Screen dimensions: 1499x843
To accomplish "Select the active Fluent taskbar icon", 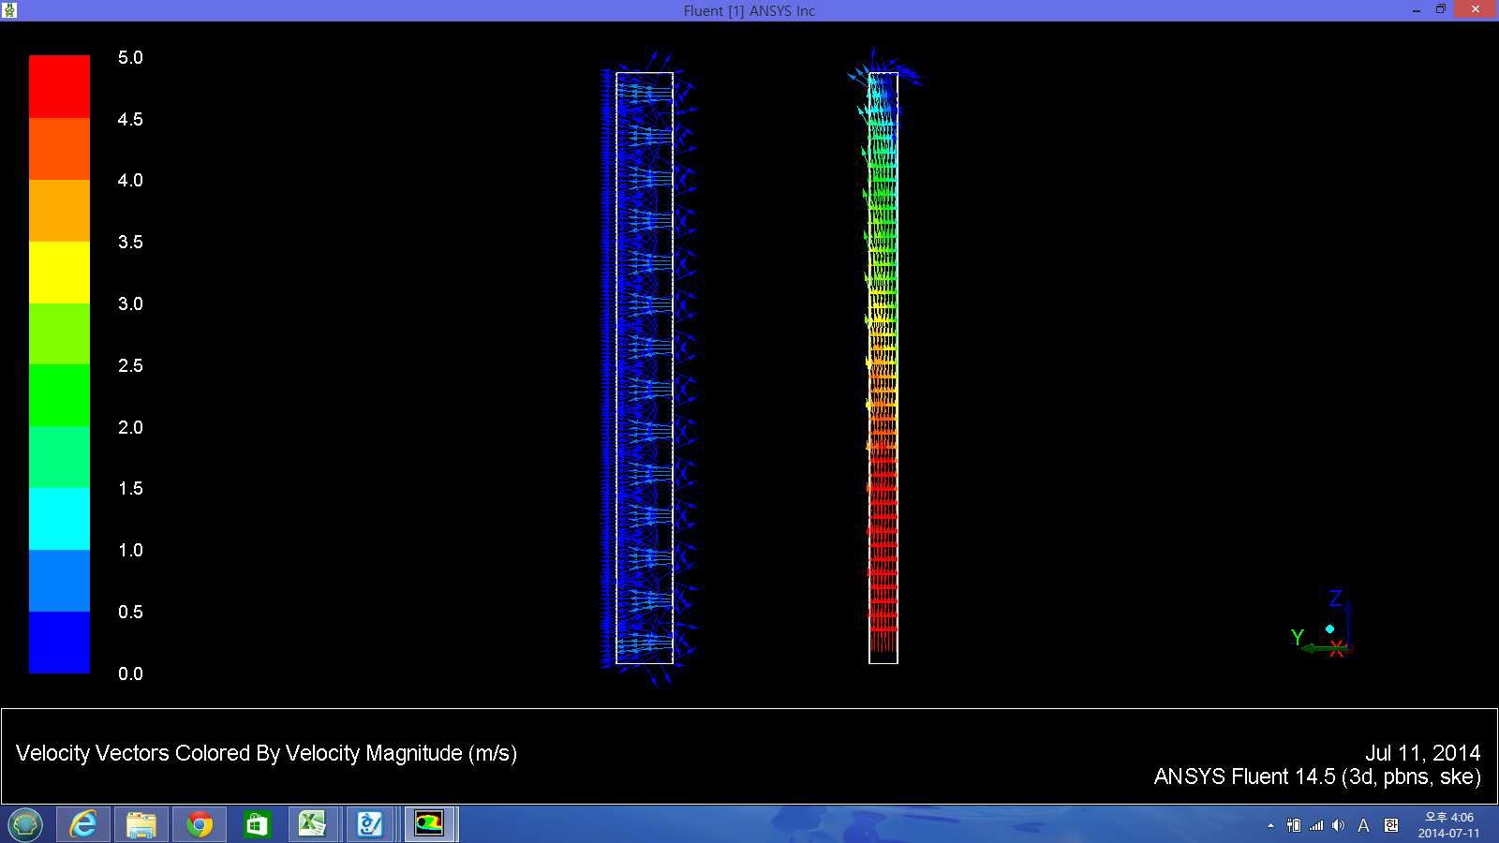I will (429, 824).
